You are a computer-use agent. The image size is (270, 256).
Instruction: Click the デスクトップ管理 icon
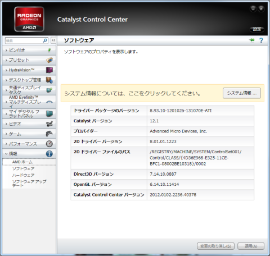[49, 80]
